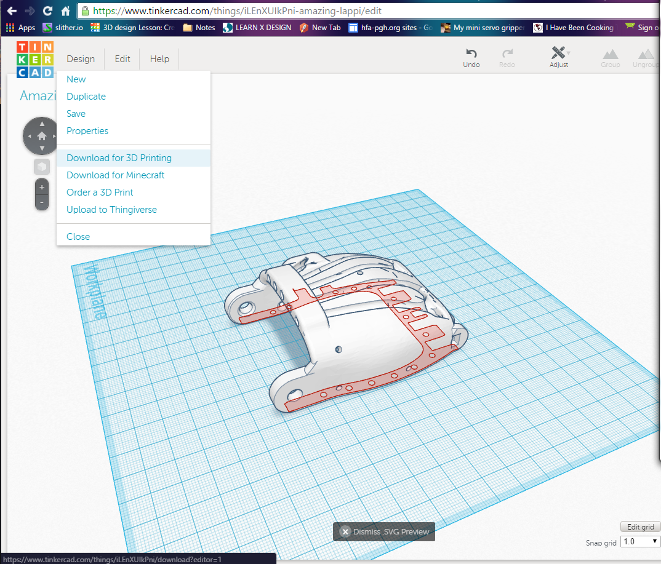Click the view cube fit icon

click(x=42, y=167)
